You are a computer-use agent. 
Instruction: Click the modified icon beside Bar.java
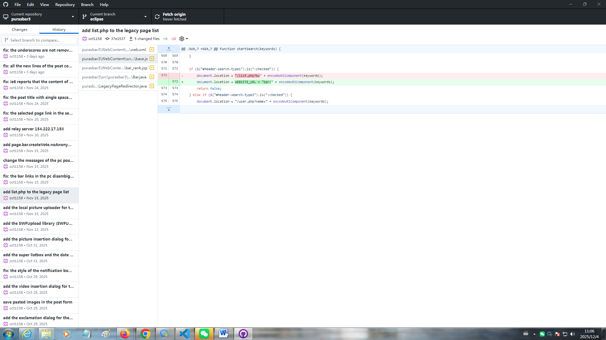click(152, 77)
